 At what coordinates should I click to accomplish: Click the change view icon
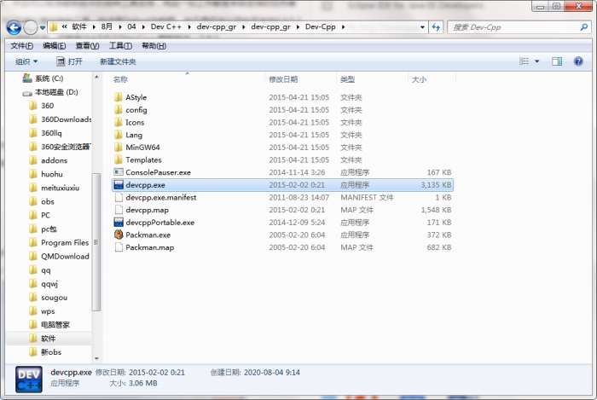click(525, 61)
